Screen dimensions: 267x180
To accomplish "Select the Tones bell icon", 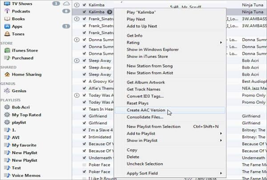I will [7, 34].
